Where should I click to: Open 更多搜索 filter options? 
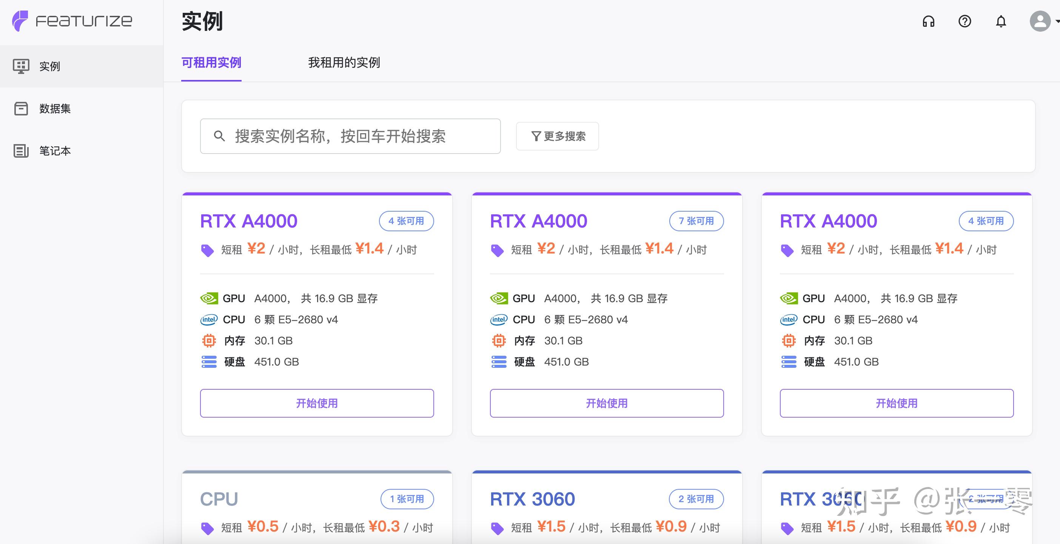[x=557, y=136]
